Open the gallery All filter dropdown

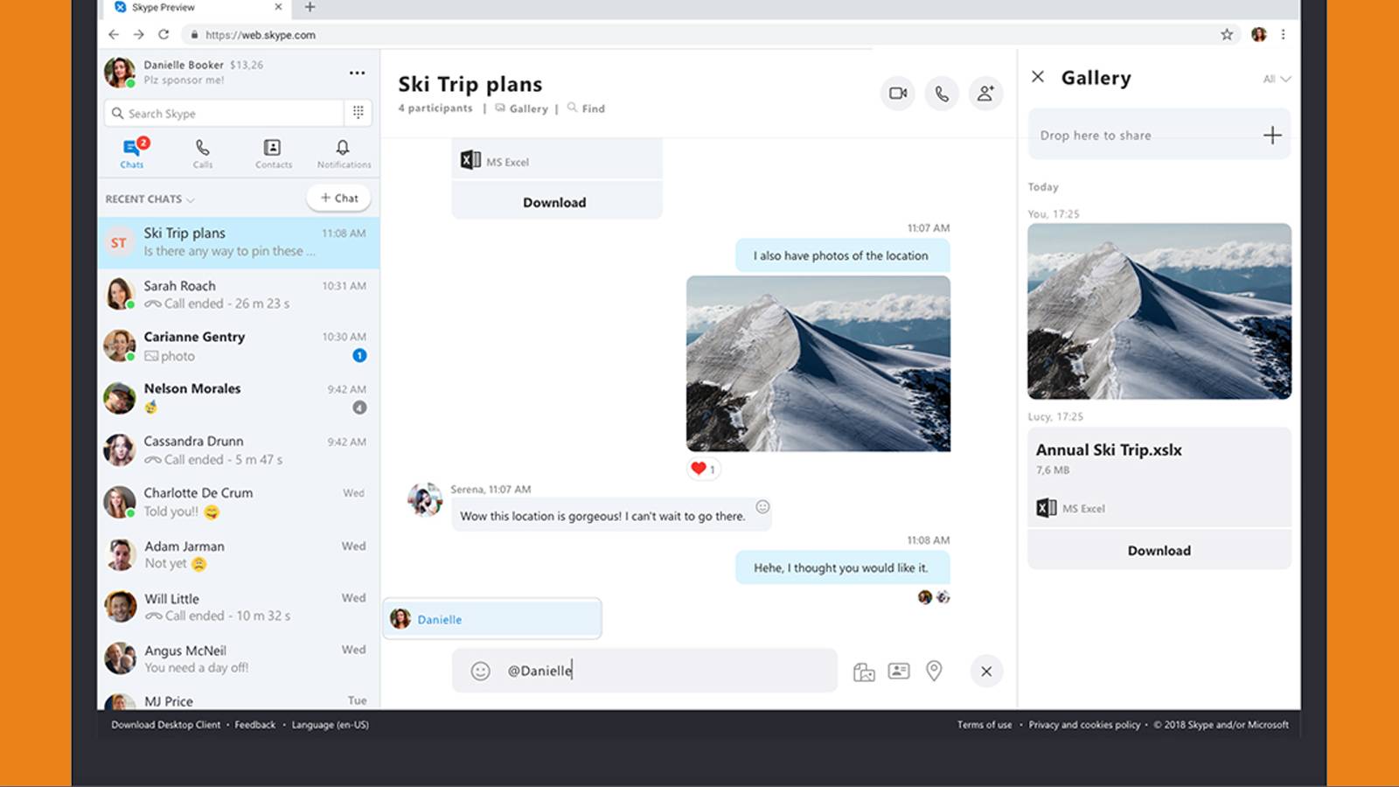click(1276, 79)
